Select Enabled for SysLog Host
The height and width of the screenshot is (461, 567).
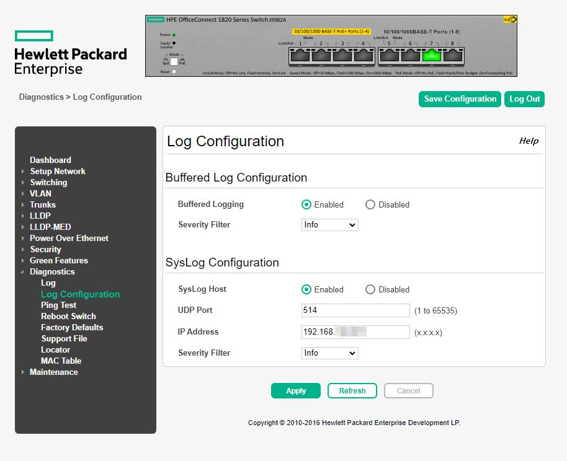[x=306, y=289]
